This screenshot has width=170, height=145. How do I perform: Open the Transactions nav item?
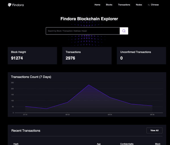click(x=124, y=5)
